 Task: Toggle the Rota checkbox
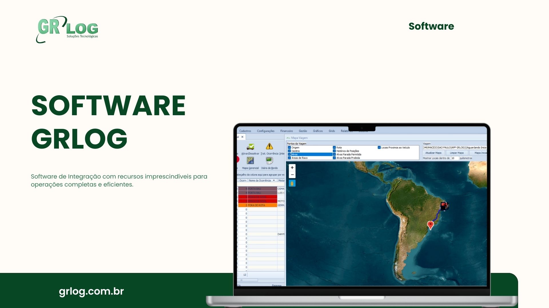pyautogui.click(x=334, y=147)
